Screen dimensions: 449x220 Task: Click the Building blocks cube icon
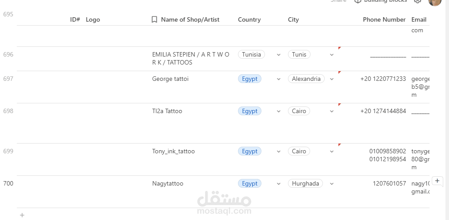click(358, 1)
